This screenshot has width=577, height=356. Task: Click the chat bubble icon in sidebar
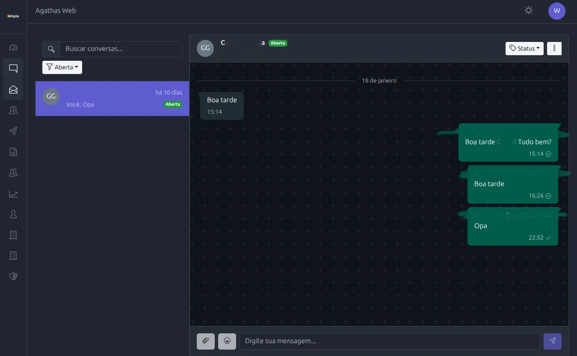[x=13, y=68]
